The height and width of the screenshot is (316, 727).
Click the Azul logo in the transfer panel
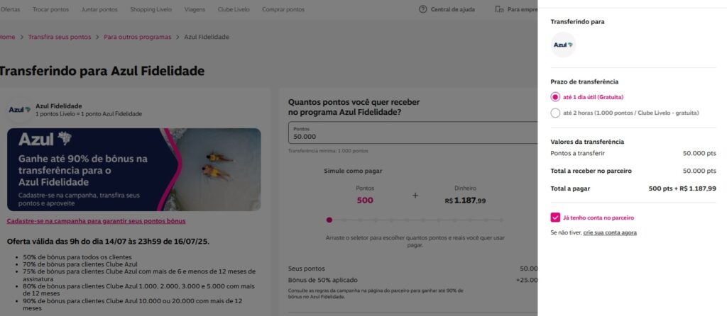coord(564,45)
